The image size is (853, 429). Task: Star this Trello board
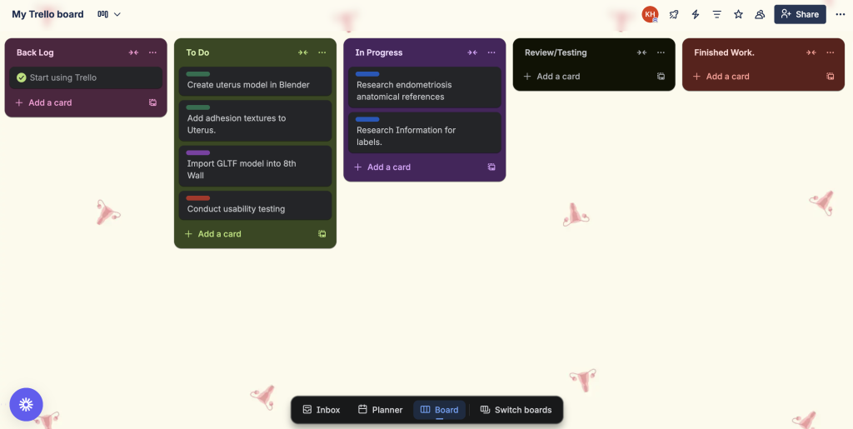(x=738, y=14)
